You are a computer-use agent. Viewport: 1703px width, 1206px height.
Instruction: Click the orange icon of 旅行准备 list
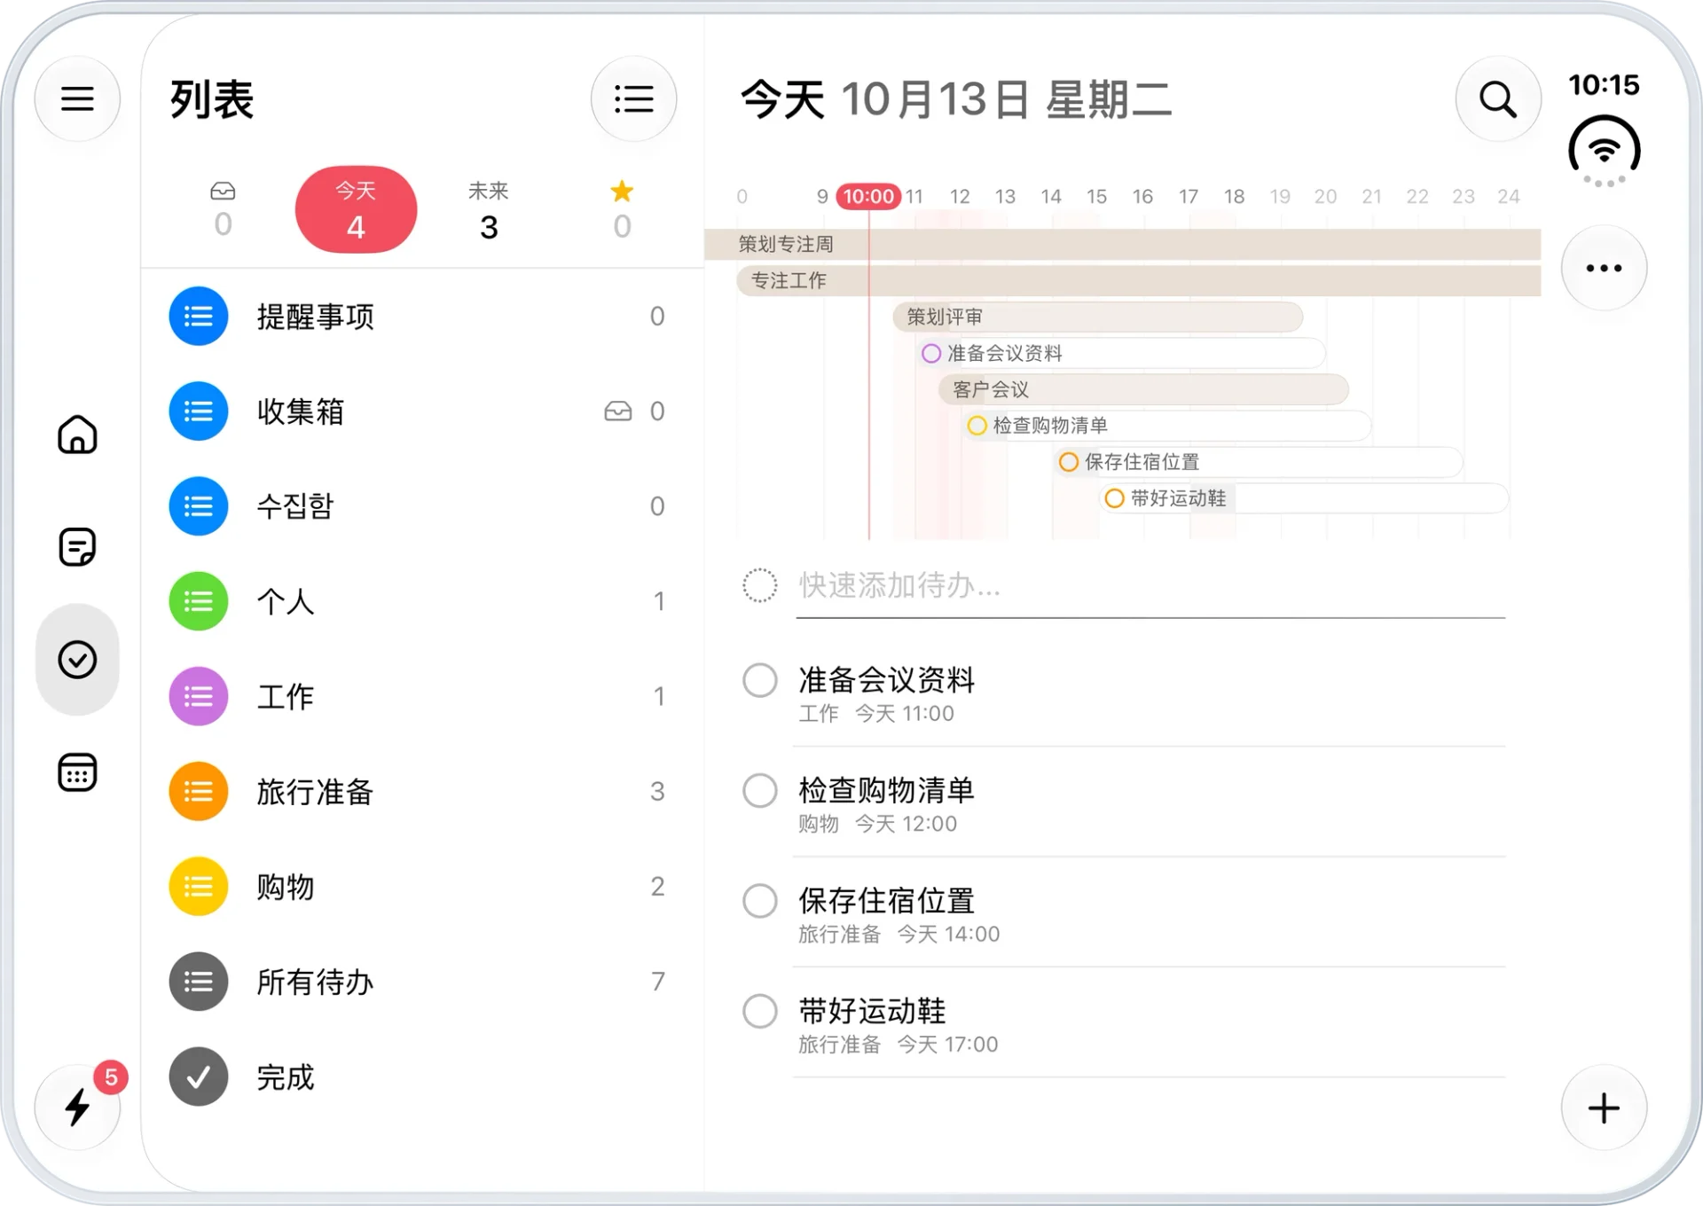coord(199,791)
